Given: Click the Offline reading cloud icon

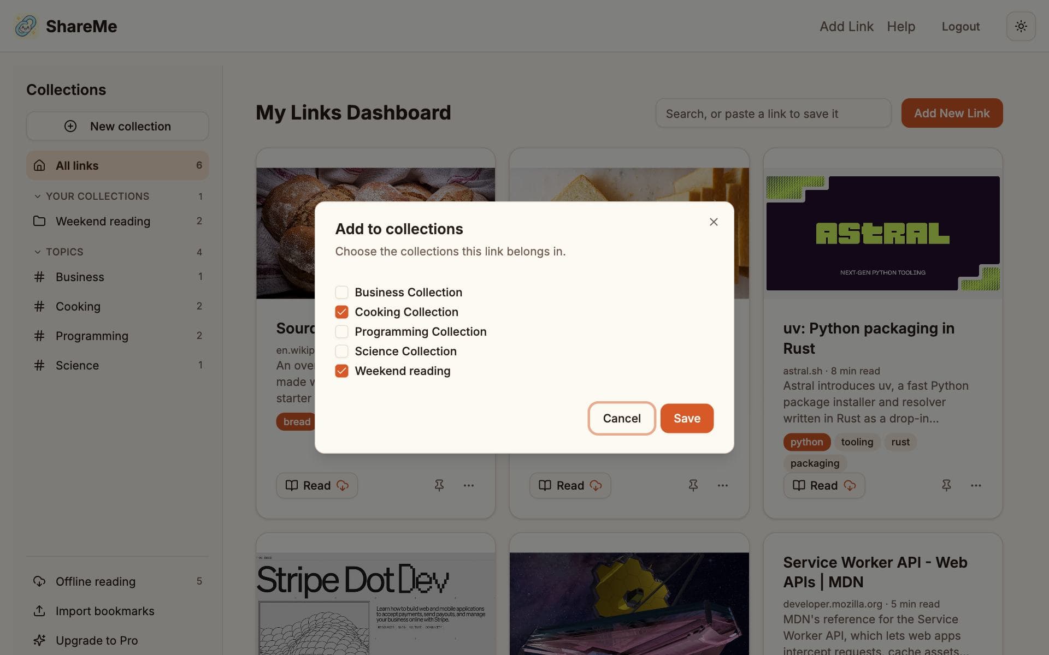Looking at the screenshot, I should [x=39, y=581].
